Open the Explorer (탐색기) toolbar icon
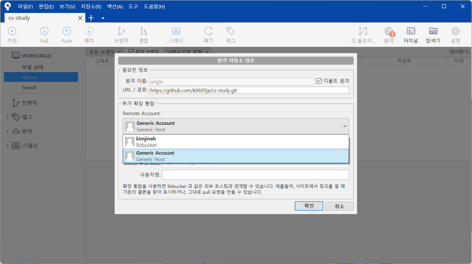This screenshot has width=472, height=264. pyautogui.click(x=433, y=31)
